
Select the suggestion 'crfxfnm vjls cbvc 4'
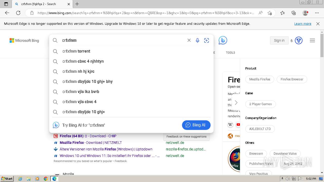[x=131, y=102]
